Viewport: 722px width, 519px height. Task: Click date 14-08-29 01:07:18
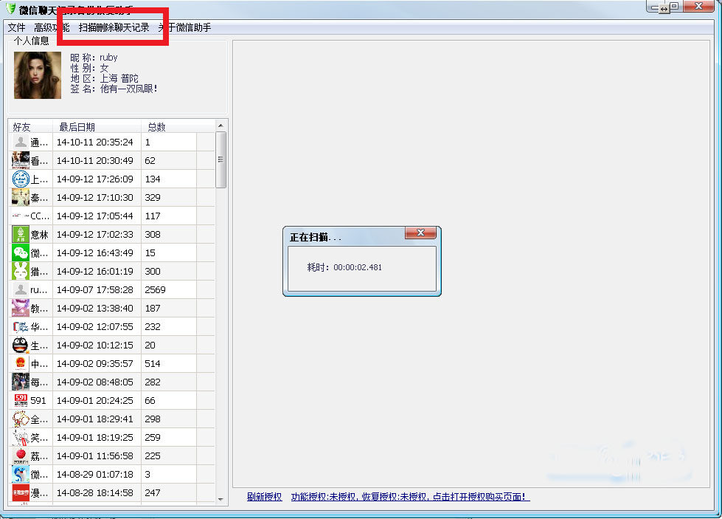pyautogui.click(x=95, y=474)
